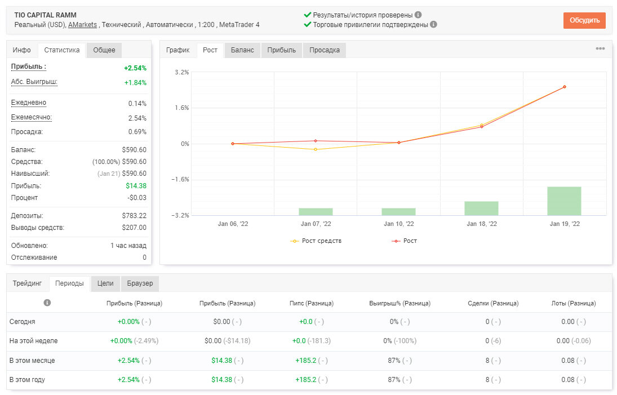This screenshot has width=617, height=395.
Task: Follow the AMarkets broker link
Action: tap(82, 24)
